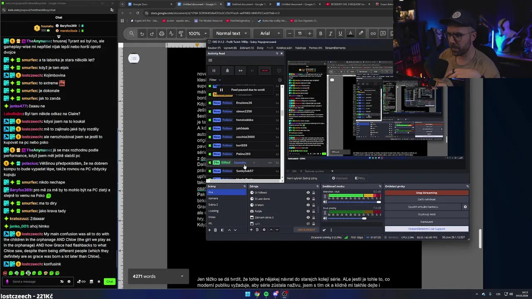532x299 pixels.
Task: Open the 100% zoom dropdown in Docs
Action: (x=197, y=33)
